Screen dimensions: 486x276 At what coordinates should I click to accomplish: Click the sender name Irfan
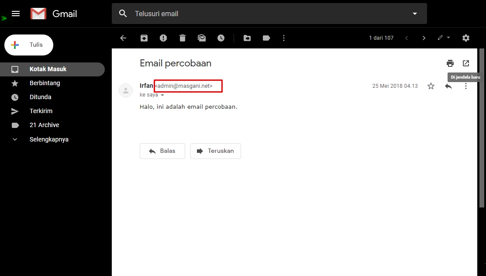pos(146,86)
